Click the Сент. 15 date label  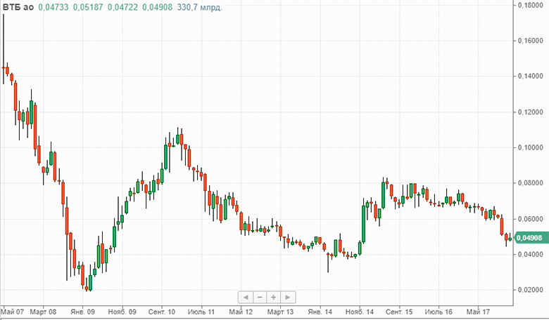pos(399,312)
